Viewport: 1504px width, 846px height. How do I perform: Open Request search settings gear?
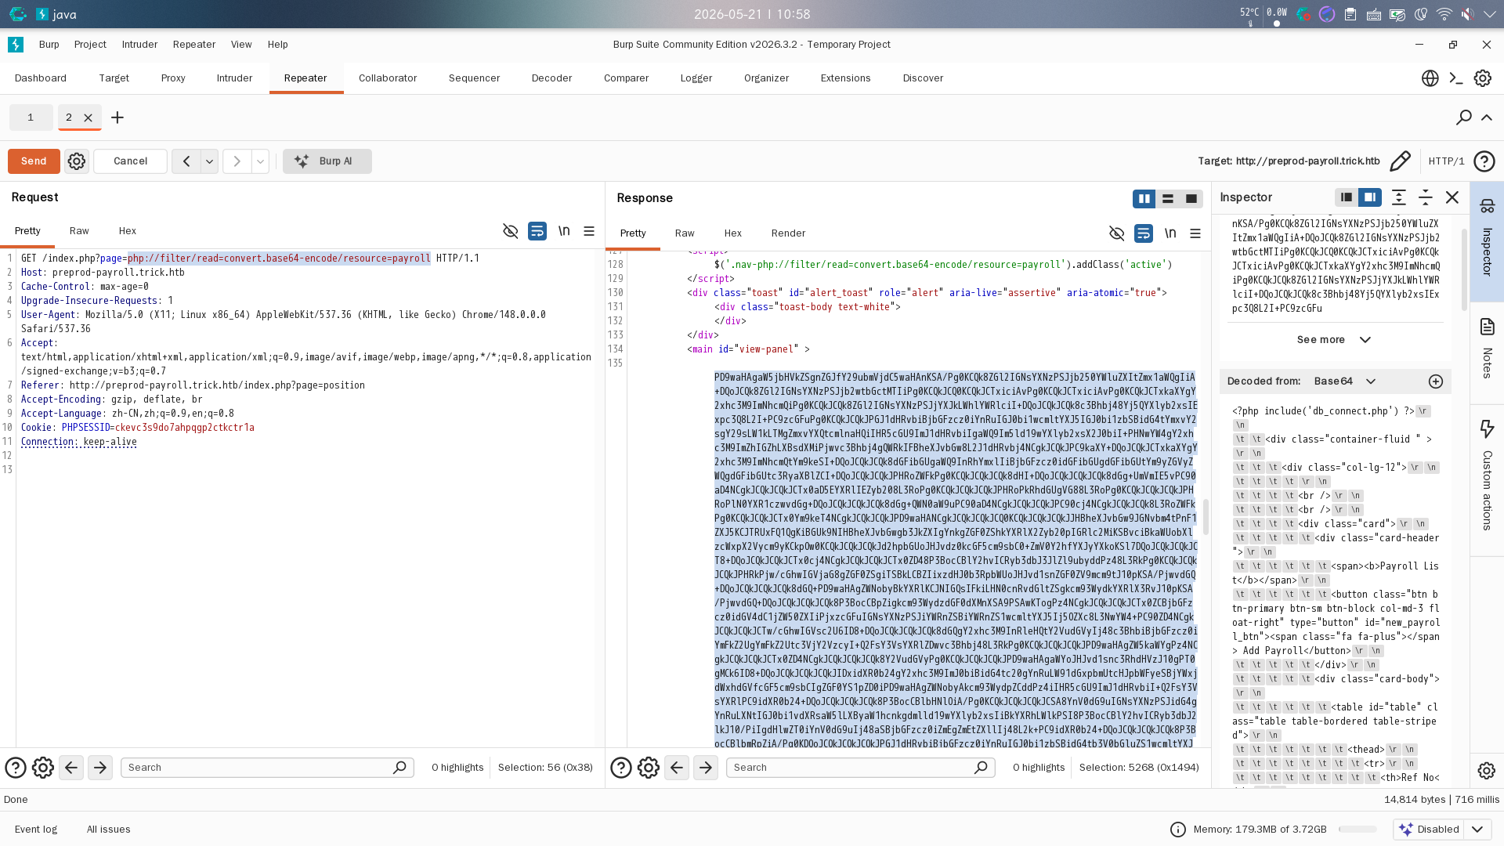43,768
